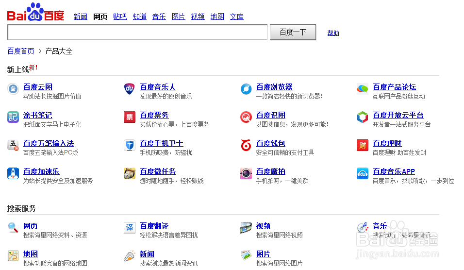Open the 音乐 link under 搜索服务
Viewport: 464px width, 270px height.
tap(380, 226)
